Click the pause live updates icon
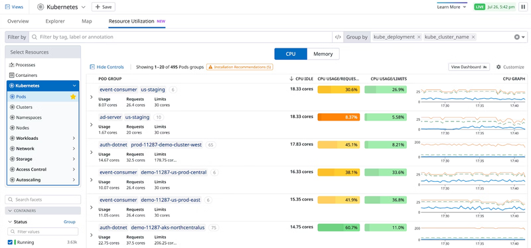Image resolution: width=531 pixels, height=248 pixels. tap(522, 7)
